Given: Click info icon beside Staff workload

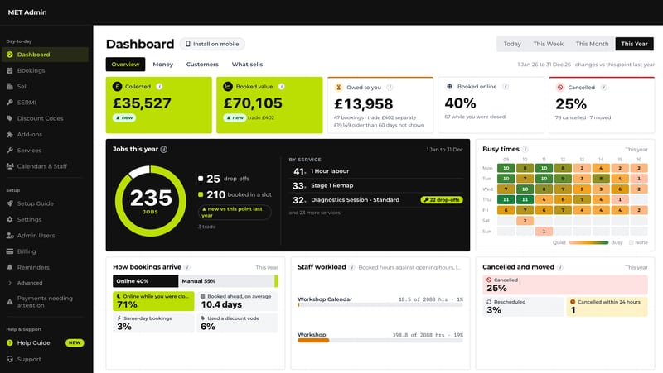Looking at the screenshot, I should pos(351,267).
